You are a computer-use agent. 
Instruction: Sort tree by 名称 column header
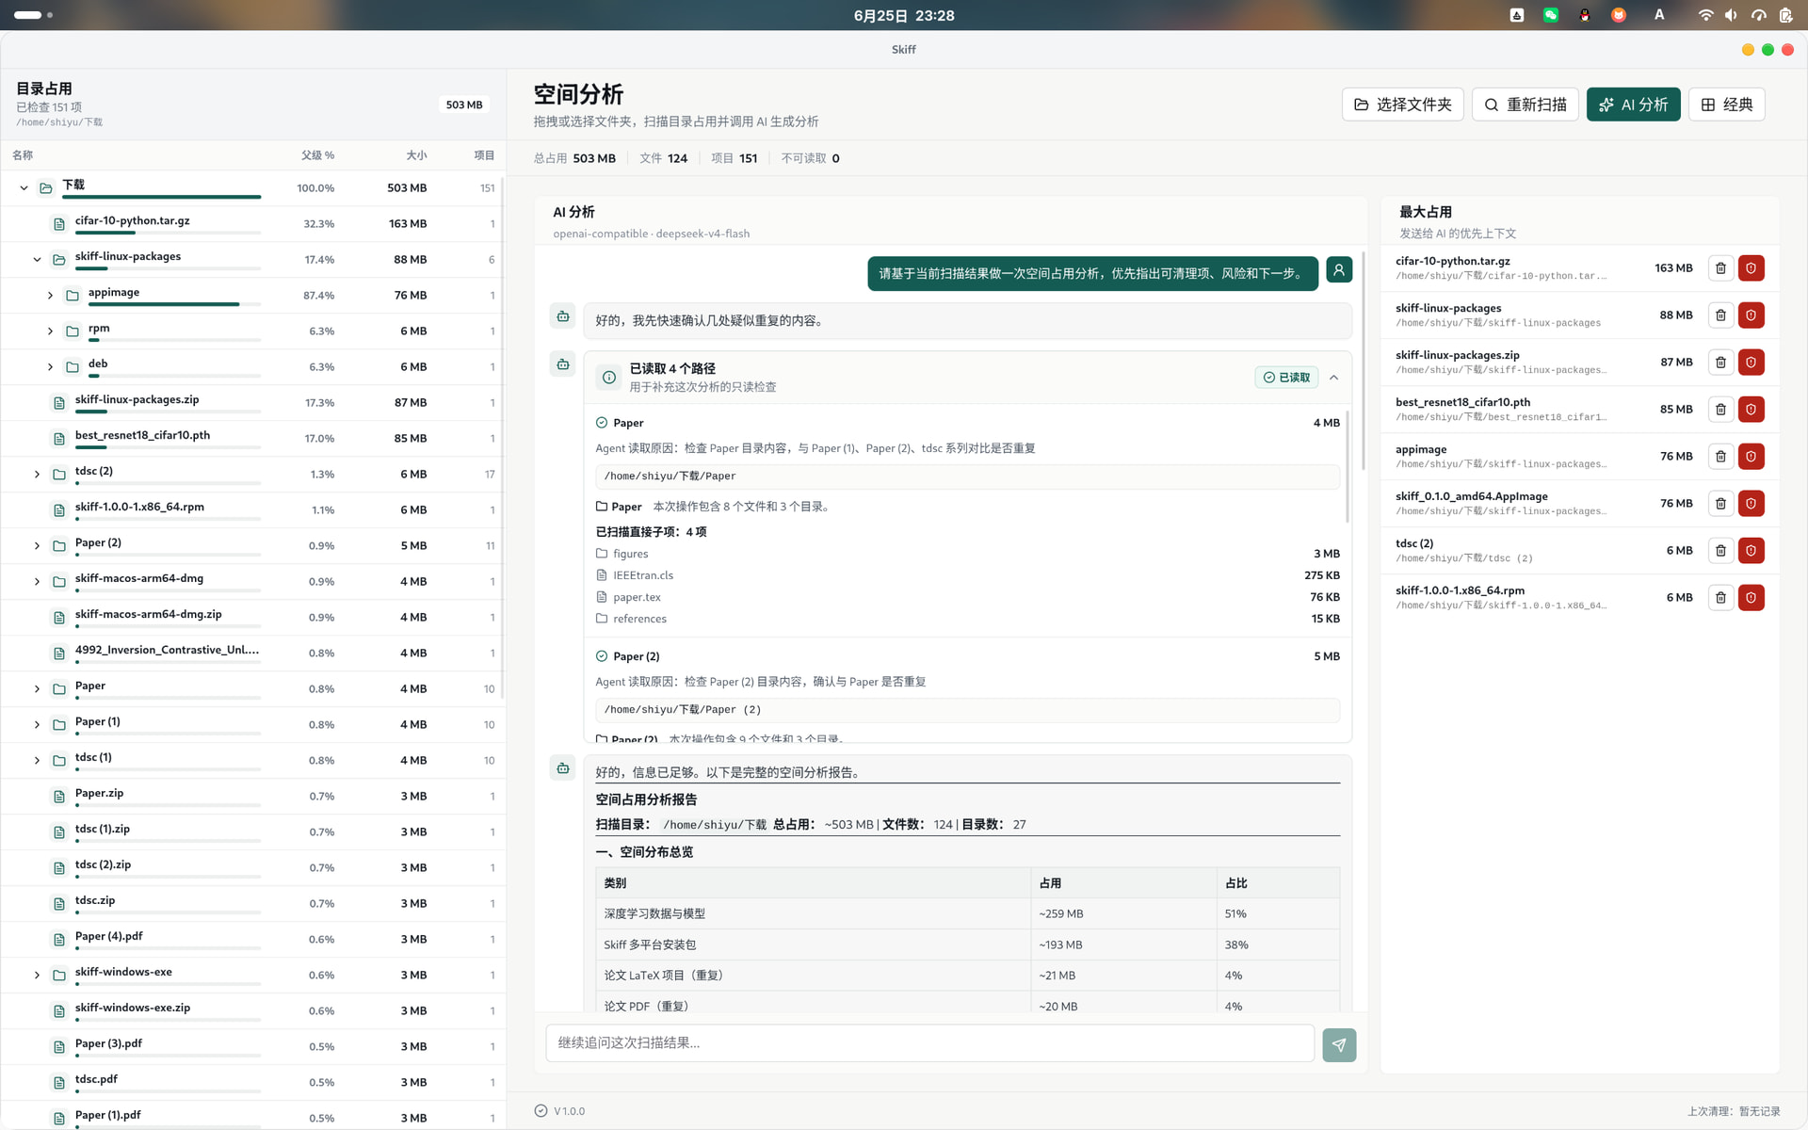(23, 155)
